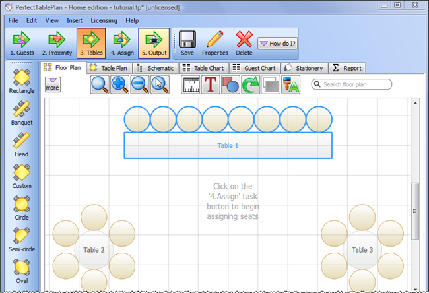Switch to the Stationery tab
Viewport: 429px width, 293px height.
click(304, 67)
